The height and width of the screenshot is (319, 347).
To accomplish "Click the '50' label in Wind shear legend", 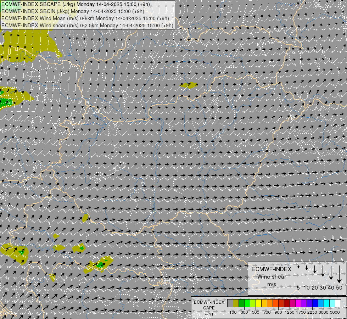I will 339,287.
